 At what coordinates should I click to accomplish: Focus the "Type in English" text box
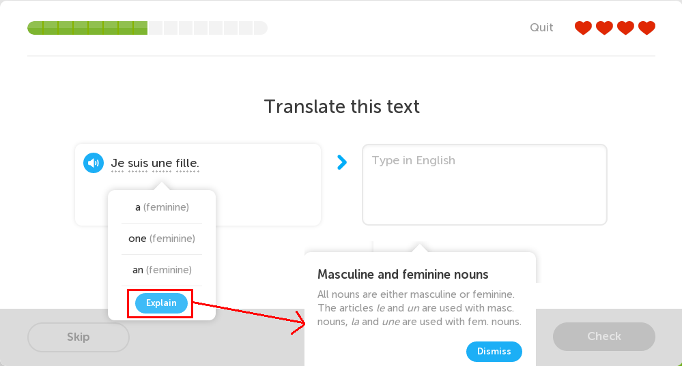click(484, 185)
